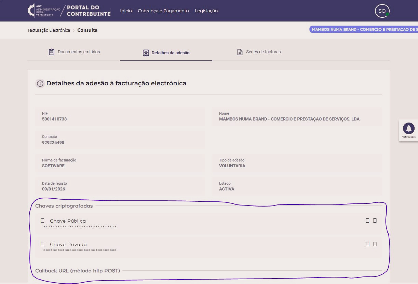418x284 pixels.
Task: Open the Legislação menu item
Action: pyautogui.click(x=206, y=11)
